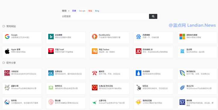The width and height of the screenshot is (218, 110).
Task: Click the 软件分享 section tag icon
Action: [x=4, y=63]
